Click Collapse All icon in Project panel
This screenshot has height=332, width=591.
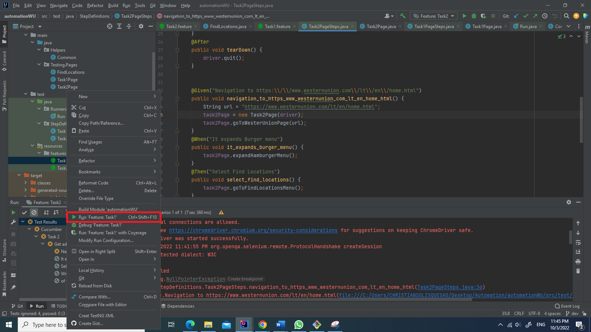tap(129, 26)
